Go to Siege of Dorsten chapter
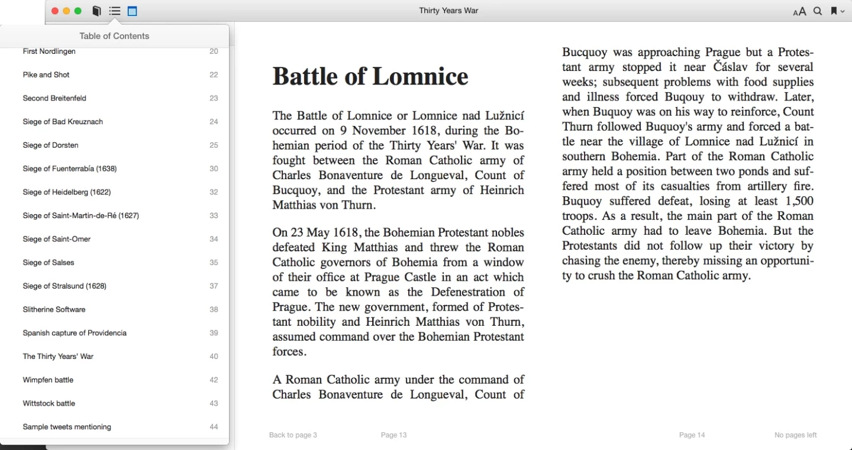Image resolution: width=852 pixels, height=450 pixels. pos(50,145)
